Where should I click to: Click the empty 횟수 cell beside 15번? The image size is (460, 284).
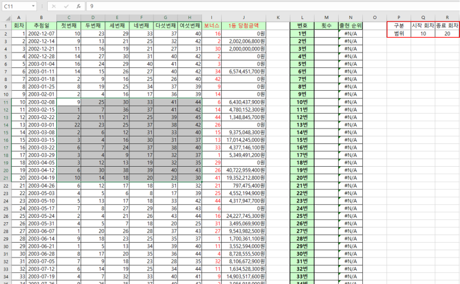coord(326,140)
